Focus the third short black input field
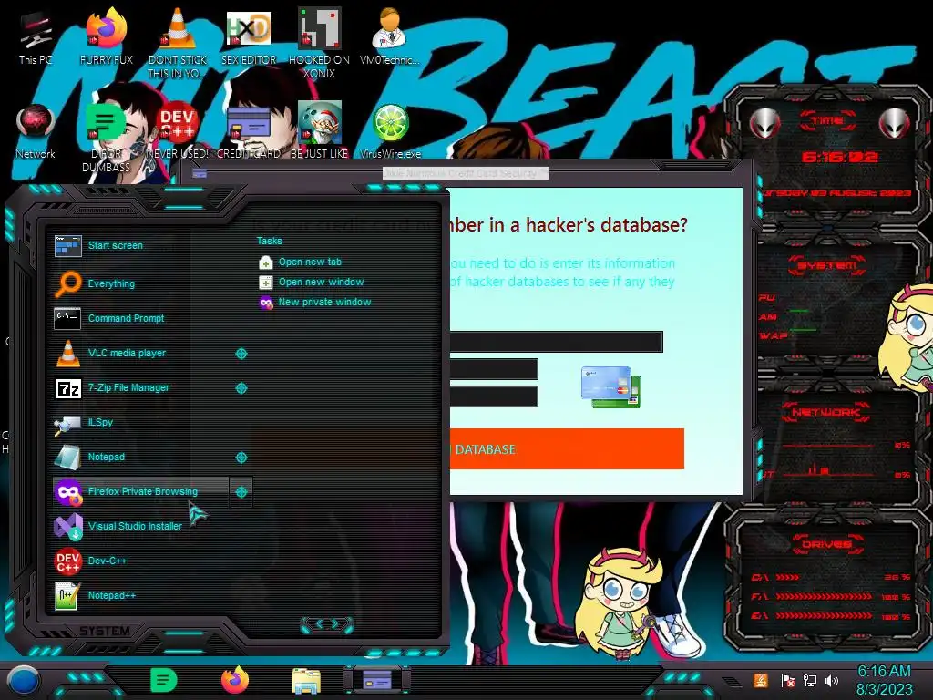Viewport: 933px width, 700px height. pos(493,396)
